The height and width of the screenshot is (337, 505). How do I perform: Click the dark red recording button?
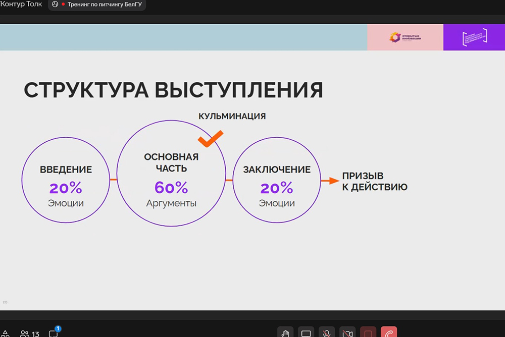tap(368, 333)
